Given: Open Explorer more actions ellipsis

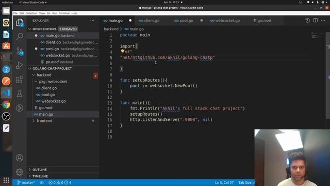Looking at the screenshot, I should point(92,21).
